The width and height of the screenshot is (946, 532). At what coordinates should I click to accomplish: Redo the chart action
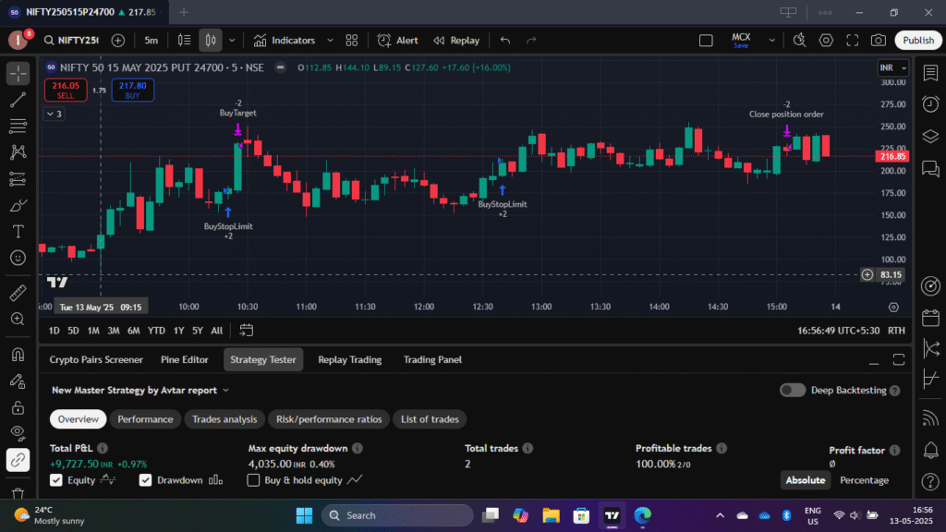point(531,41)
